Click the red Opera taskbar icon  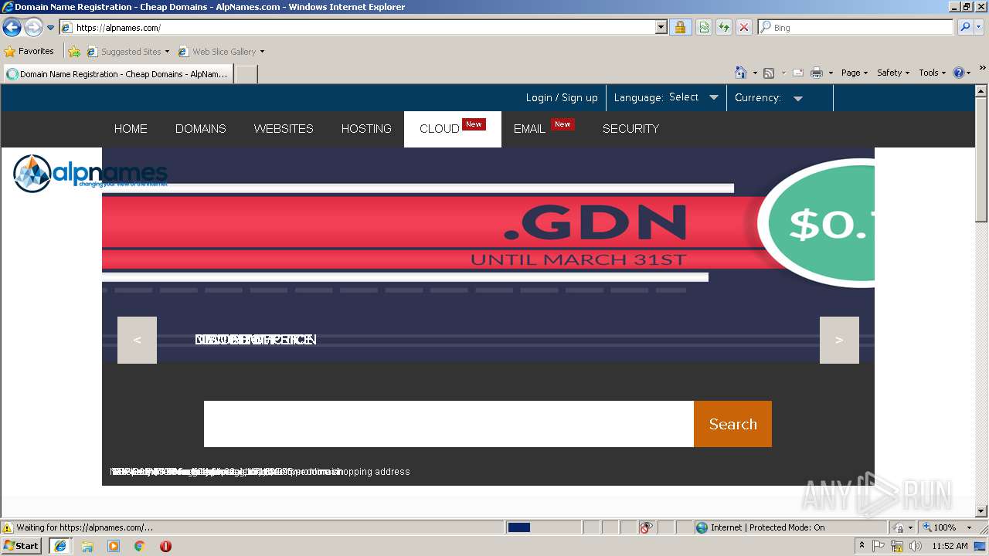point(165,546)
